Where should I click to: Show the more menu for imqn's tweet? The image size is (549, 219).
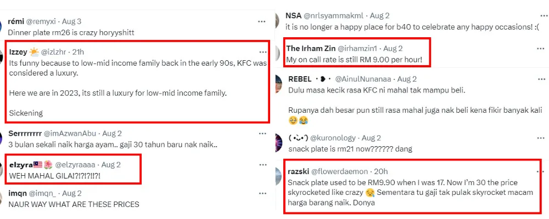tap(262, 193)
